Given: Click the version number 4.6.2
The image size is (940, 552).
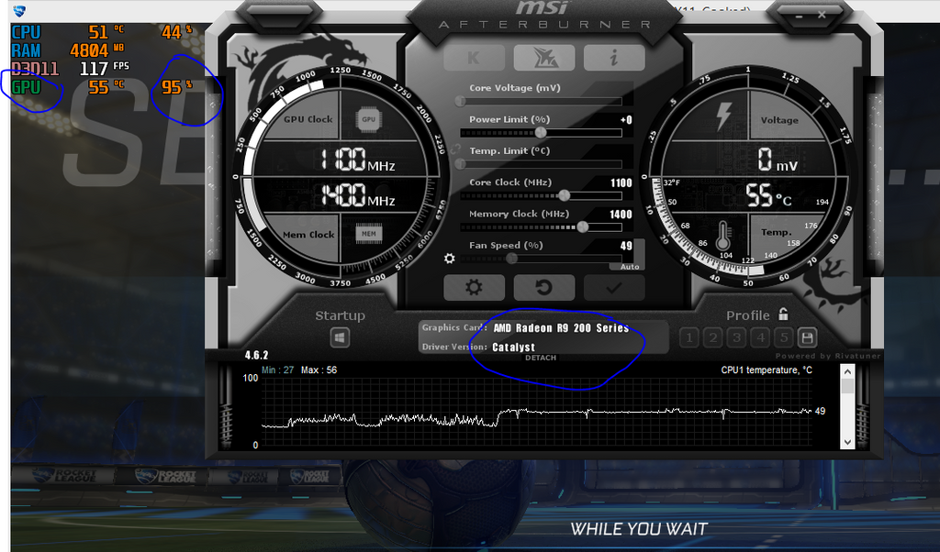Looking at the screenshot, I should (x=257, y=355).
